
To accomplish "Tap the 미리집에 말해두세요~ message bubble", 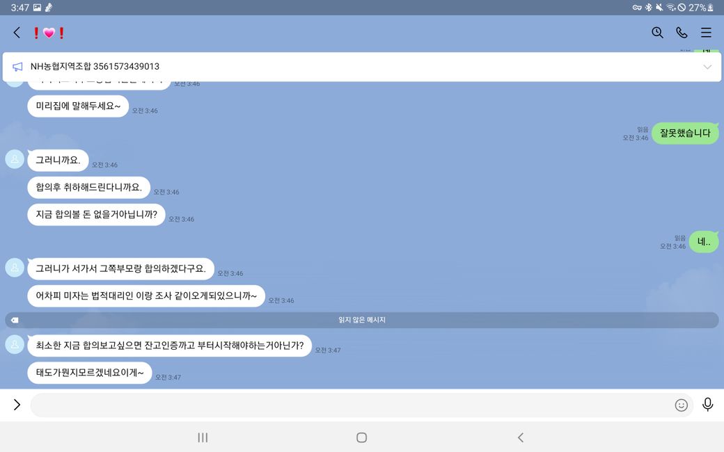I will click(78, 106).
